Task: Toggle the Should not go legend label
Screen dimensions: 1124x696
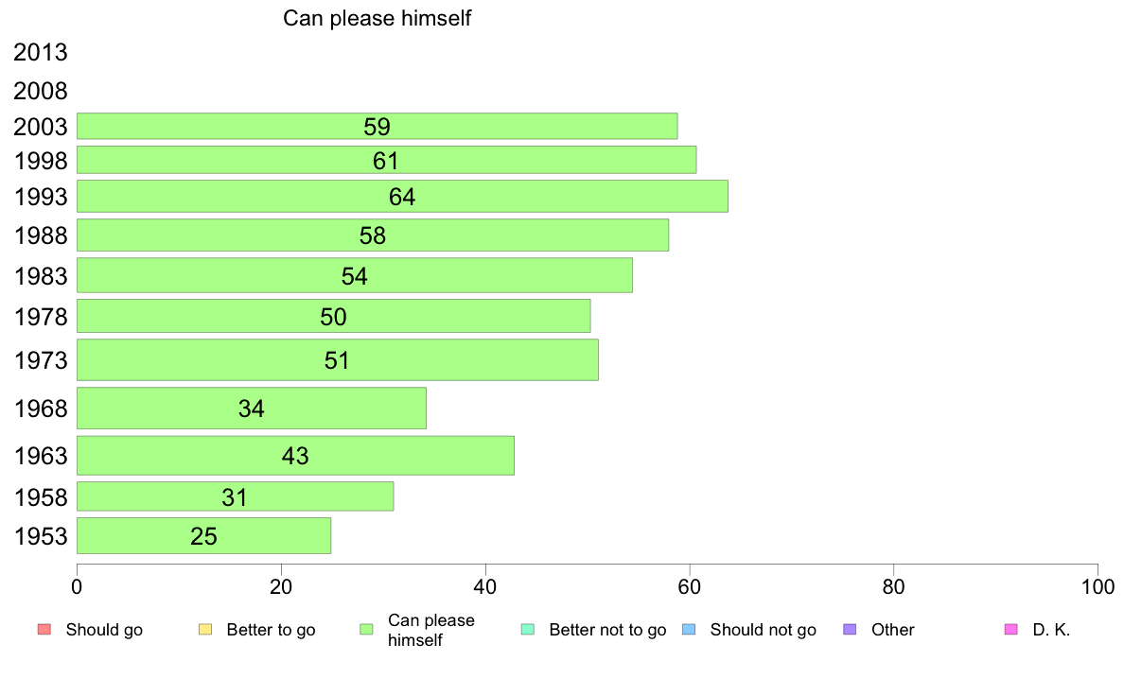Action: click(x=763, y=630)
